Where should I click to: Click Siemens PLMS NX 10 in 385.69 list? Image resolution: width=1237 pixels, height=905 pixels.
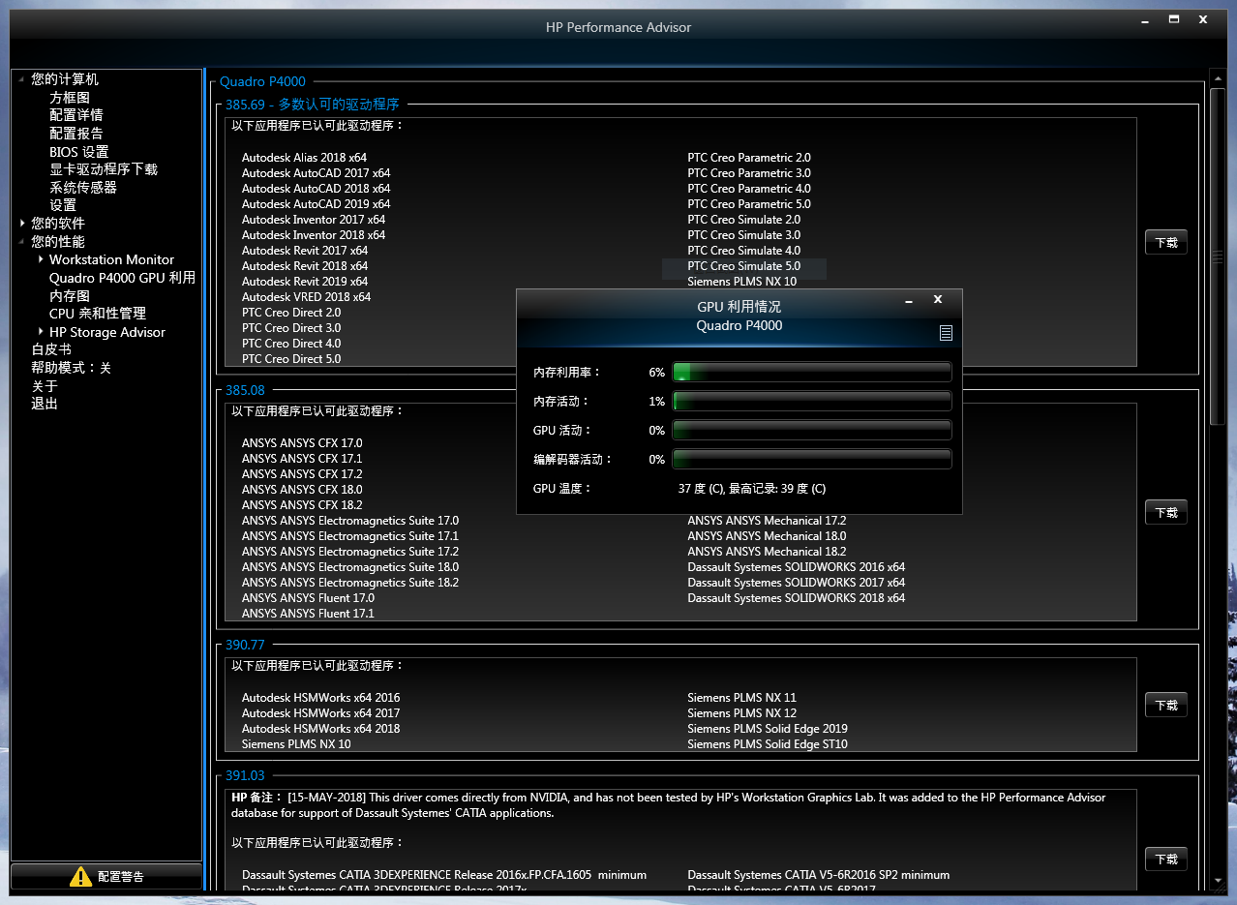[x=741, y=282]
